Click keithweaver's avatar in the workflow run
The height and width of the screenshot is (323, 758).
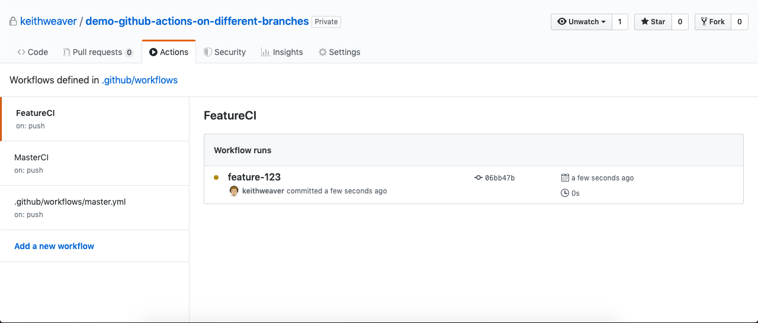(234, 191)
